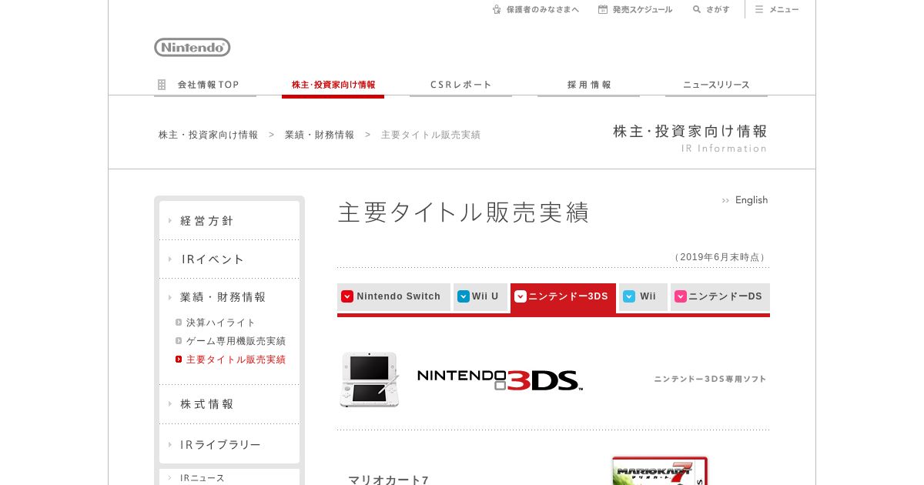Click the Nintendo logo
Image resolution: width=924 pixels, height=485 pixels.
(x=192, y=48)
